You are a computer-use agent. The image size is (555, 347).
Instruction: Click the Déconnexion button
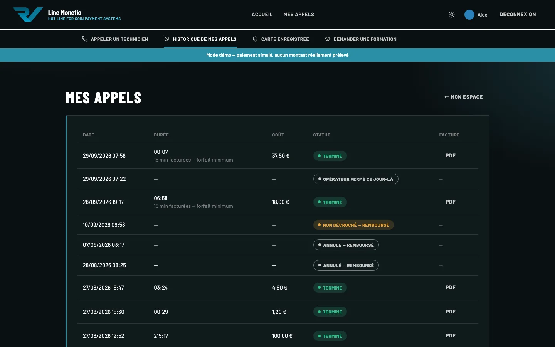tap(518, 15)
